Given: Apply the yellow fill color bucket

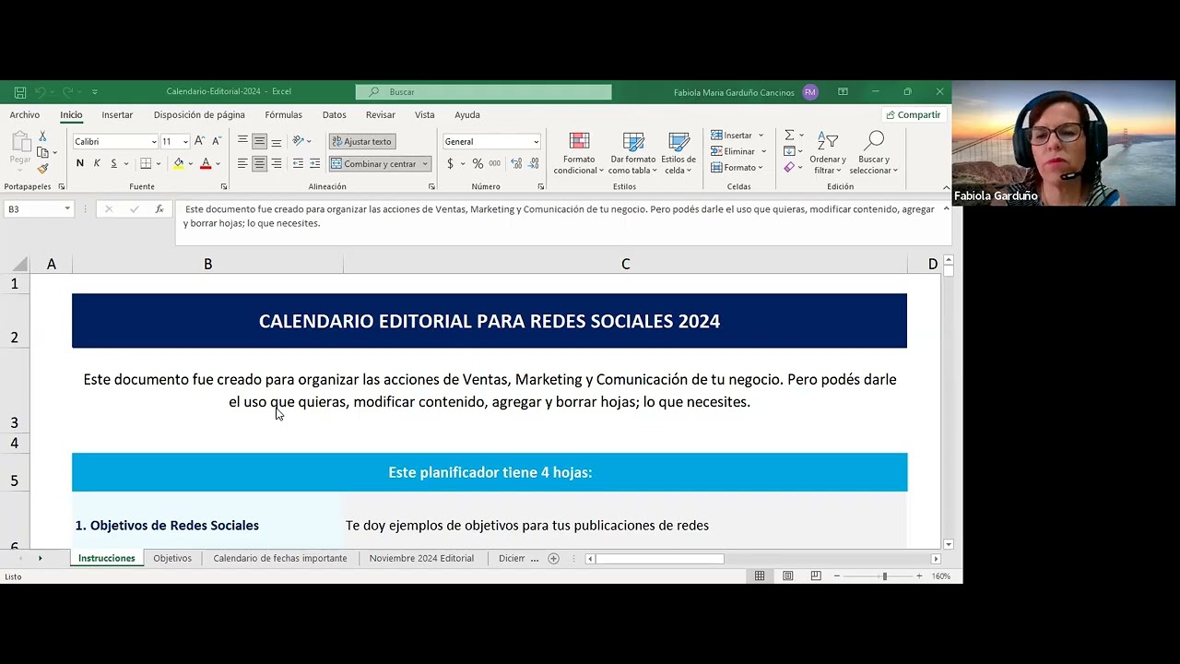Looking at the screenshot, I should (179, 163).
